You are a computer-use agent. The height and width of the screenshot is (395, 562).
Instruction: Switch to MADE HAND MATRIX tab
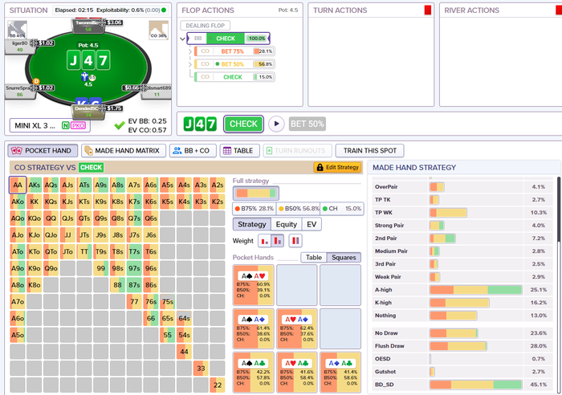124,151
